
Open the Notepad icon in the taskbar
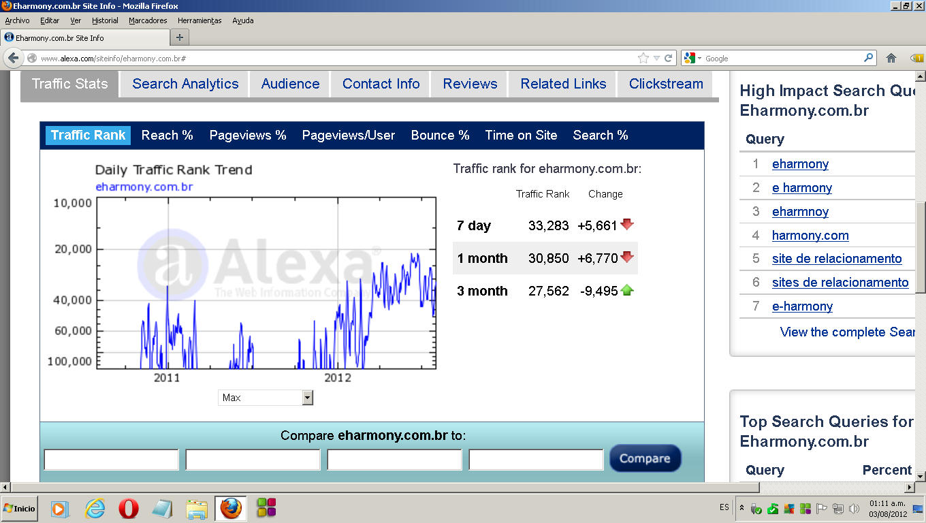[163, 508]
